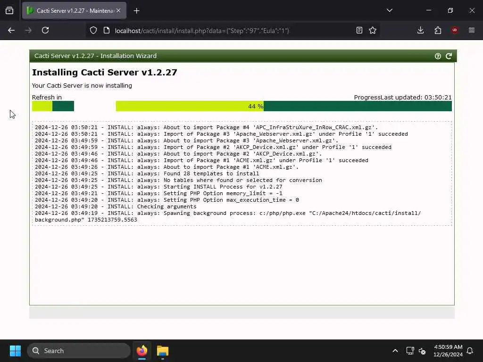483x362 pixels.
Task: Select the Cacti Server v1.2.27 tab
Action: pos(74,10)
